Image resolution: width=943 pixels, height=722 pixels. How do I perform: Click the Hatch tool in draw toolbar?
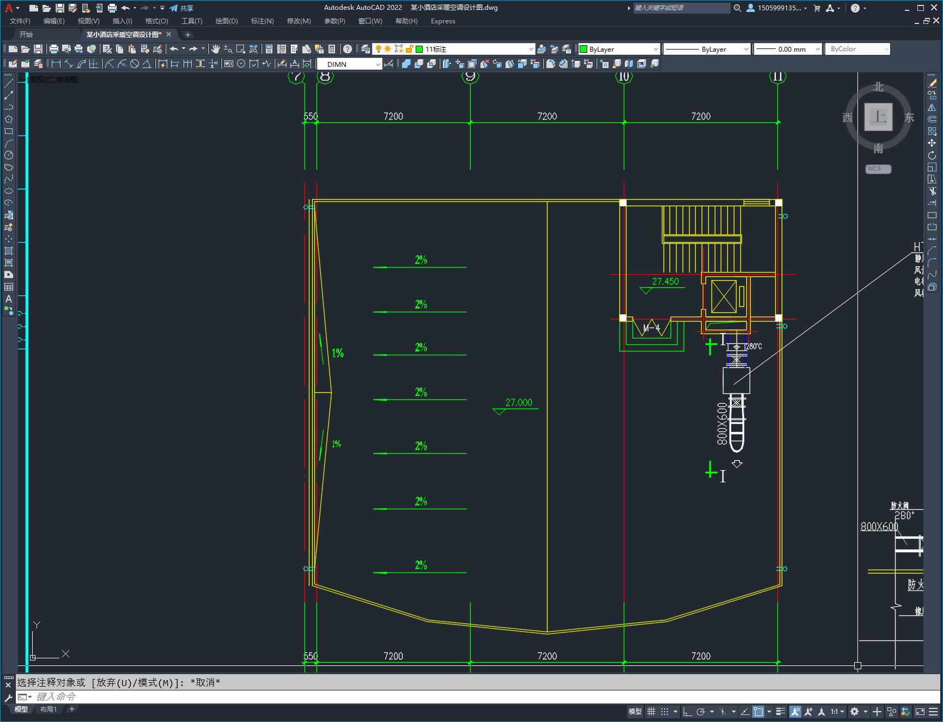coord(9,251)
